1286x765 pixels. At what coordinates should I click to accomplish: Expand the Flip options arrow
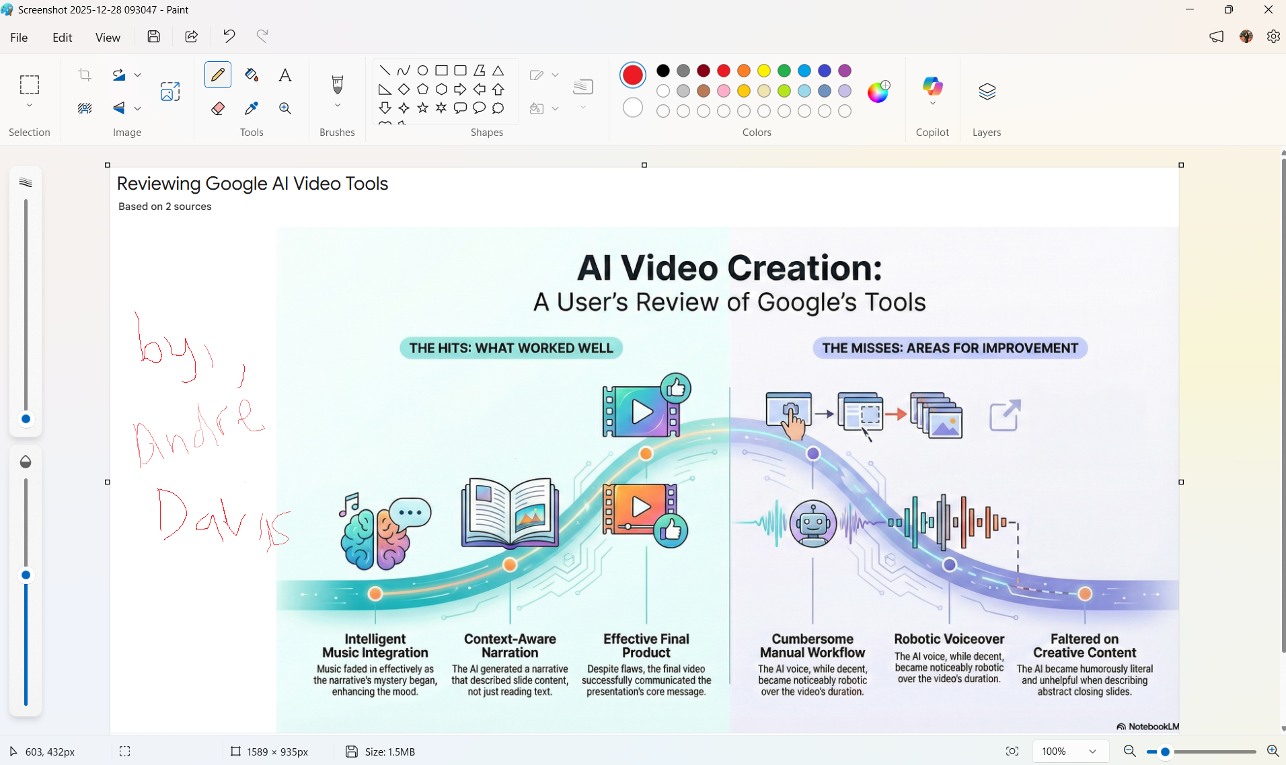pos(137,108)
